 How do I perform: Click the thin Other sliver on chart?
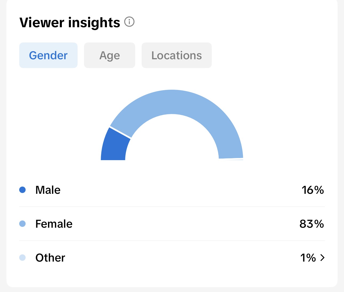pyautogui.click(x=231, y=159)
